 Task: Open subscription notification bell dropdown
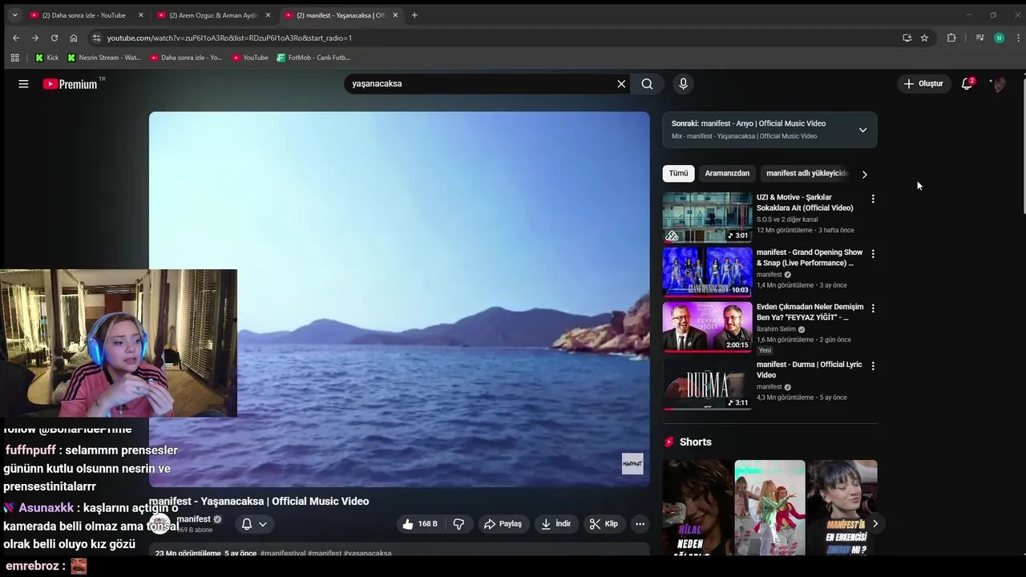[x=254, y=524]
